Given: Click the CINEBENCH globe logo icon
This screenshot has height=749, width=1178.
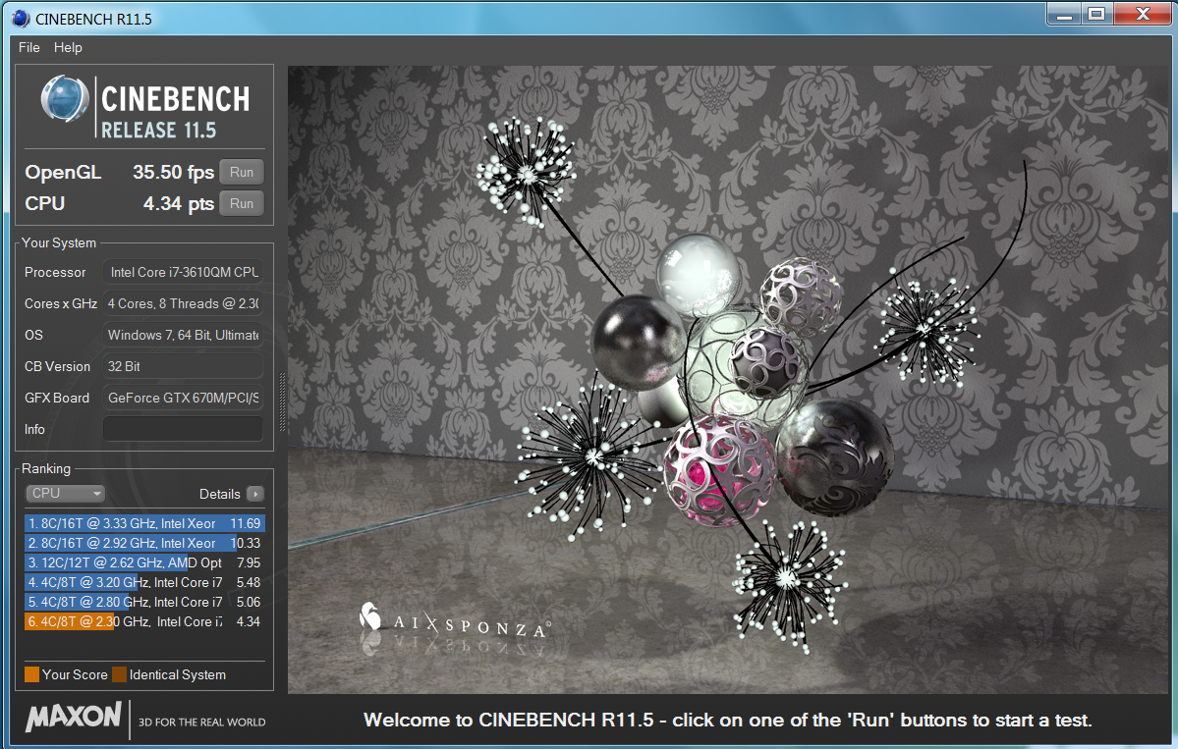Looking at the screenshot, I should (x=65, y=98).
